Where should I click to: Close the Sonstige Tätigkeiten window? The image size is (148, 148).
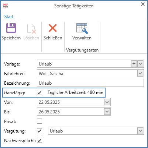[143, 4]
